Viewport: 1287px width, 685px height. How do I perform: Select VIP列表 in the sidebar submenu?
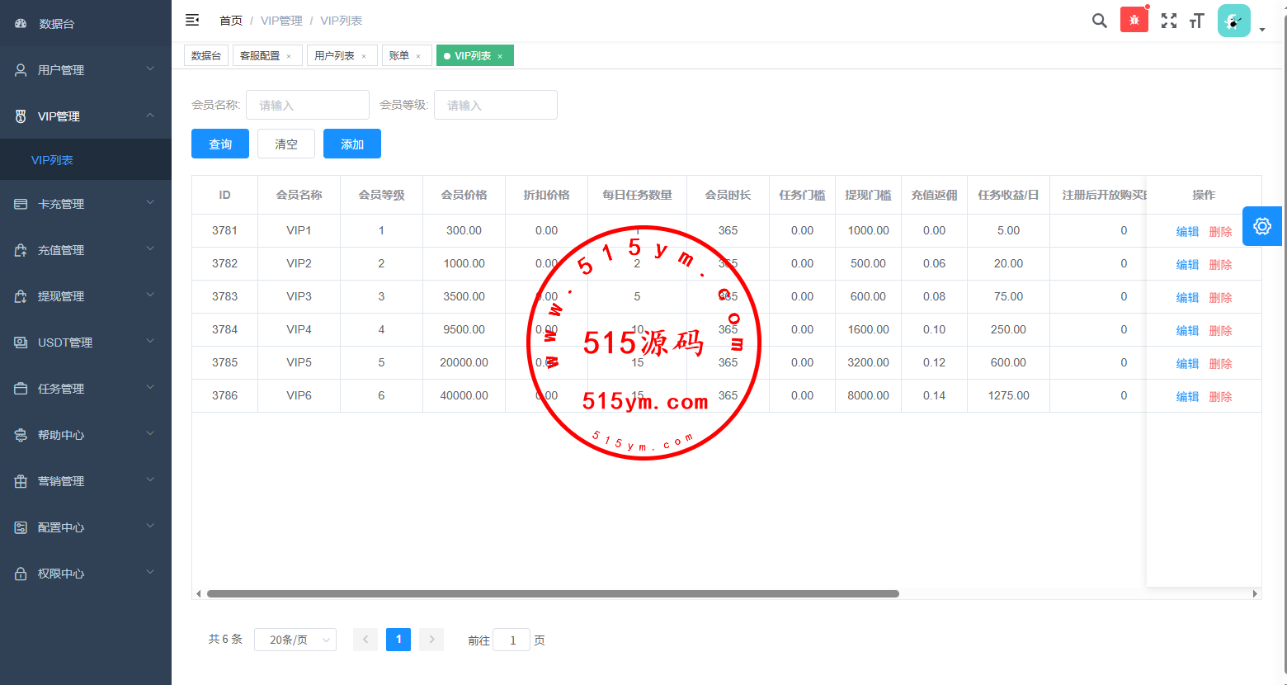(52, 160)
